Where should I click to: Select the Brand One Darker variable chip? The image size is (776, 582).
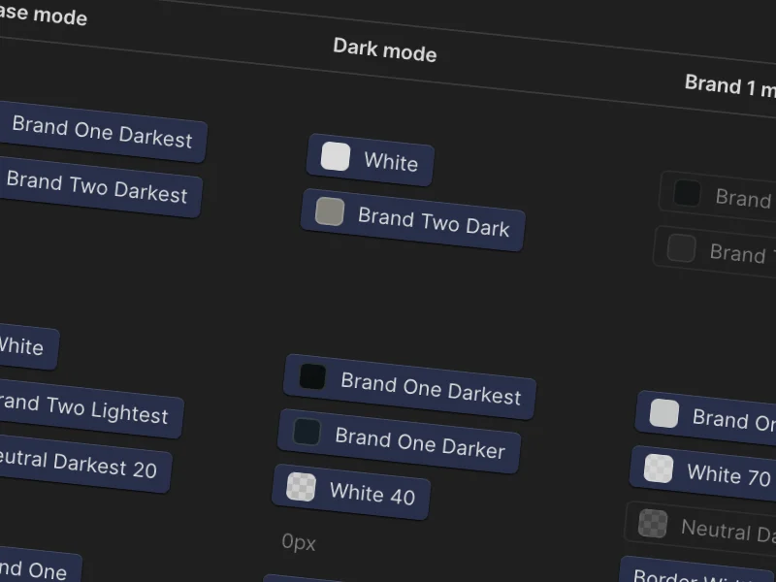click(399, 441)
